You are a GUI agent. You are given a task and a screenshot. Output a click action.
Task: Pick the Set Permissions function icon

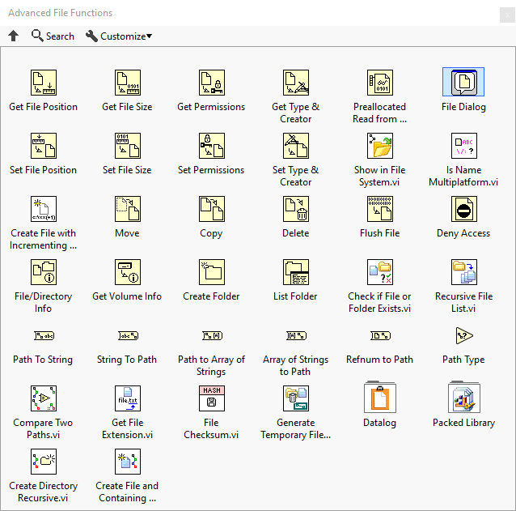[x=211, y=146]
